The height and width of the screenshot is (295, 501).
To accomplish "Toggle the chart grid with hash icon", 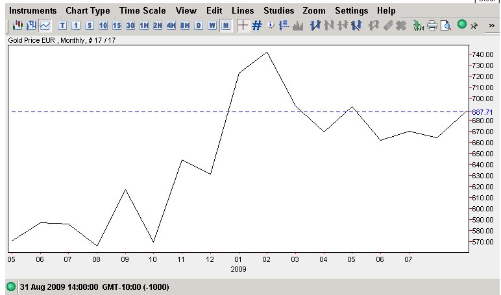I will 257,25.
